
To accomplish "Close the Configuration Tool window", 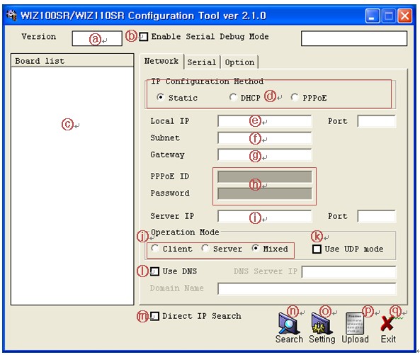I will pos(404,16).
